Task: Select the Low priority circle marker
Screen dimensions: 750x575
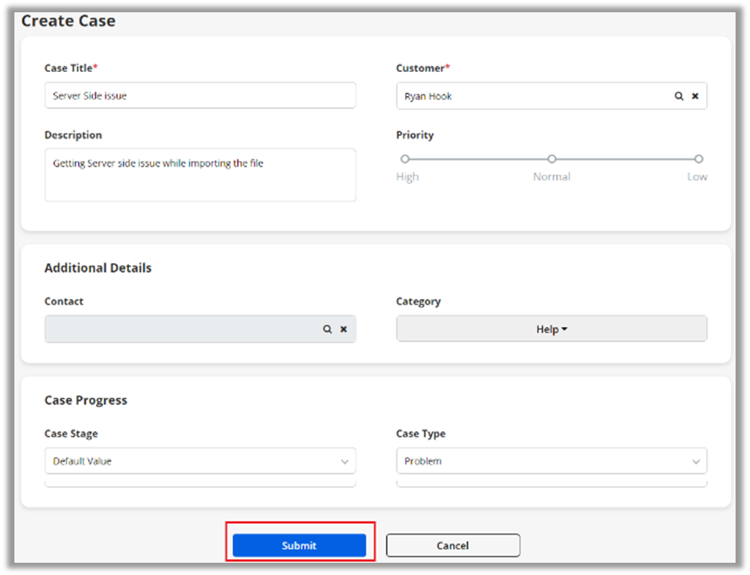Action: click(698, 159)
